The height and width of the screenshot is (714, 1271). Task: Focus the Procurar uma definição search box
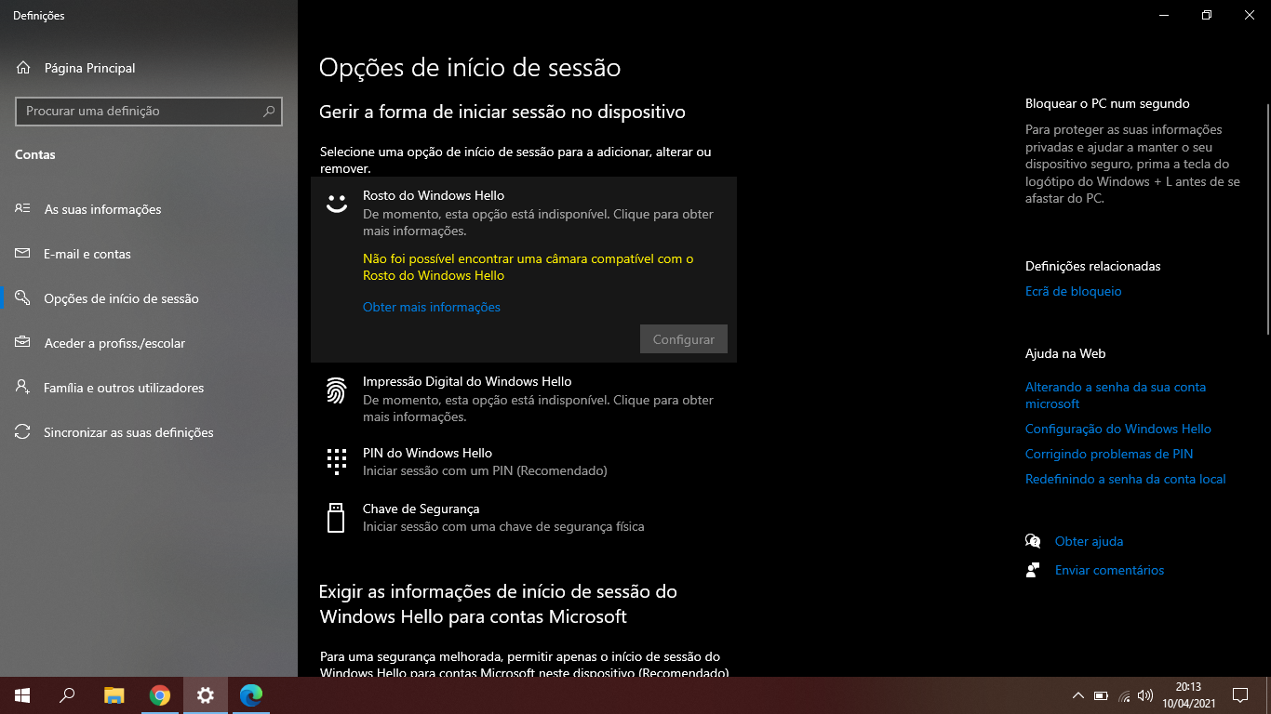pyautogui.click(x=149, y=111)
